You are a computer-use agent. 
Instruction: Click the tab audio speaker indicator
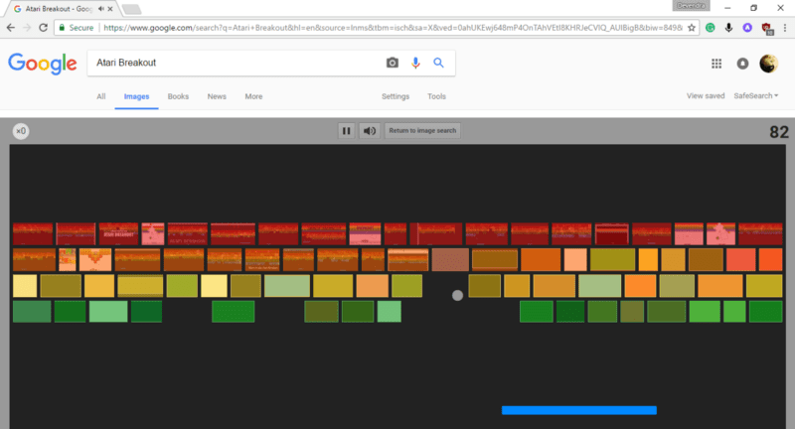[x=101, y=9]
